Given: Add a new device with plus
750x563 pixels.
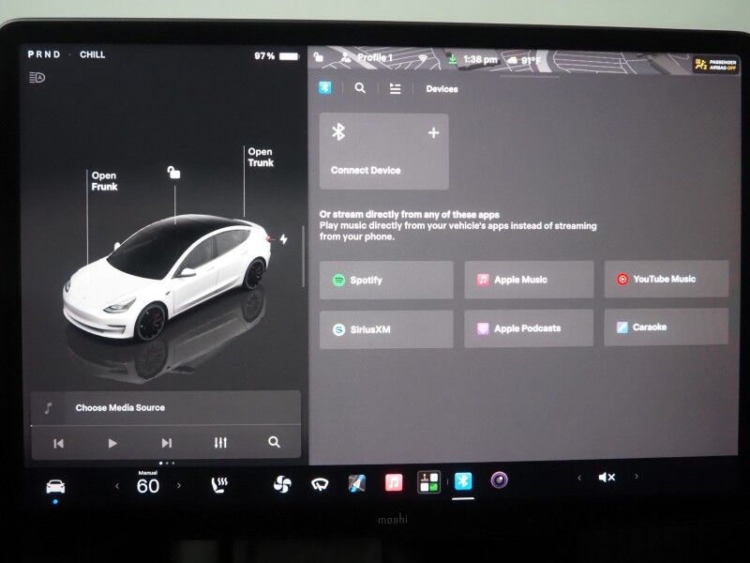Looking at the screenshot, I should 433,132.
